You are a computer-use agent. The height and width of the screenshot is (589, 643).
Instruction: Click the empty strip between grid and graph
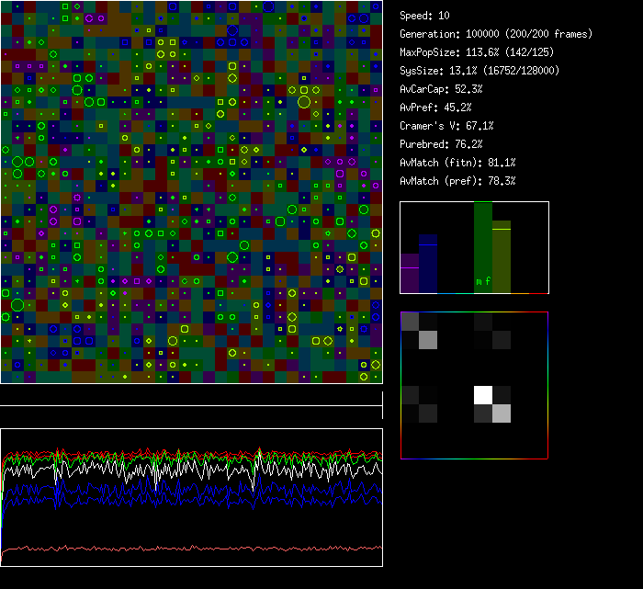coord(191,395)
